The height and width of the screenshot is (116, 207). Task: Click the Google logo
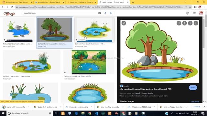9,14
